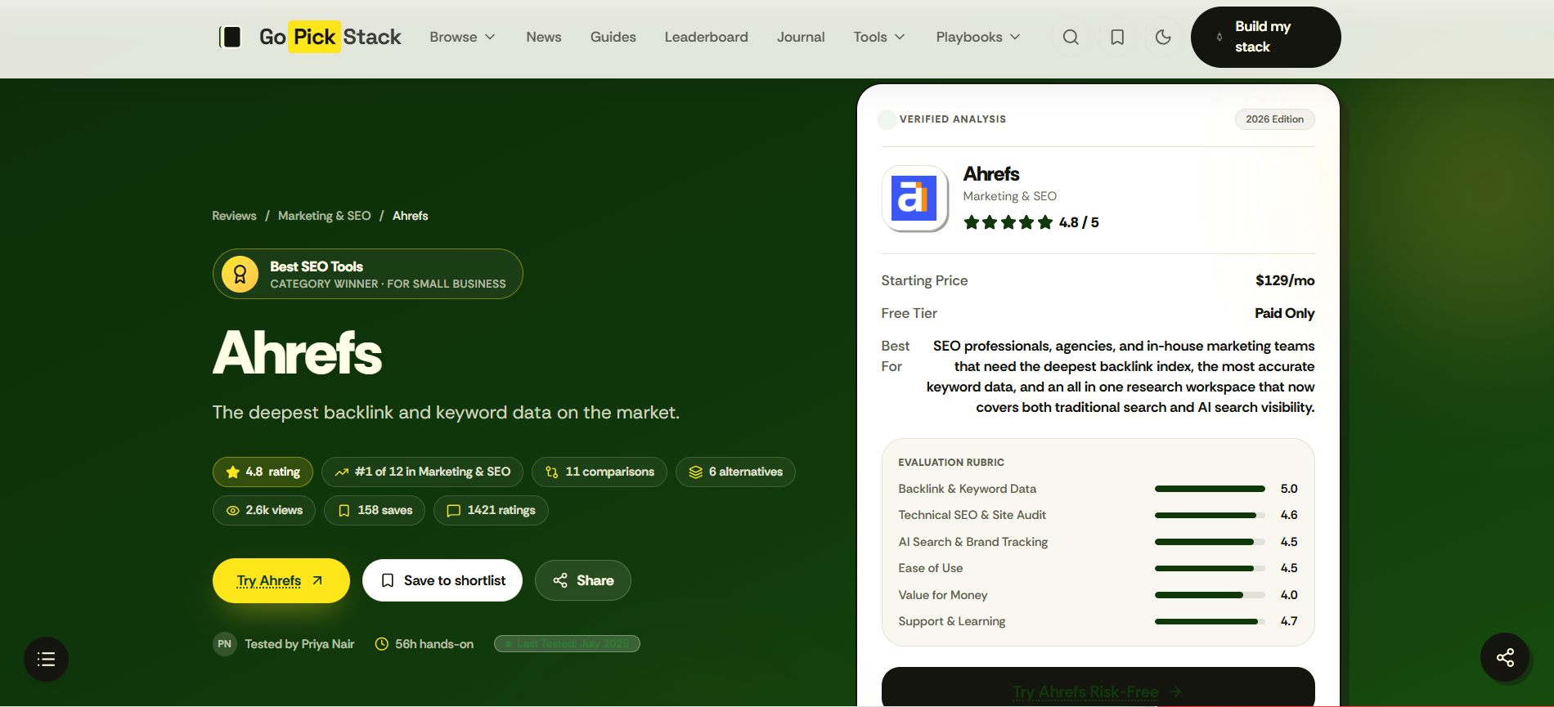The height and width of the screenshot is (707, 1554).
Task: Click the Last Tested date badge
Action: coord(567,644)
